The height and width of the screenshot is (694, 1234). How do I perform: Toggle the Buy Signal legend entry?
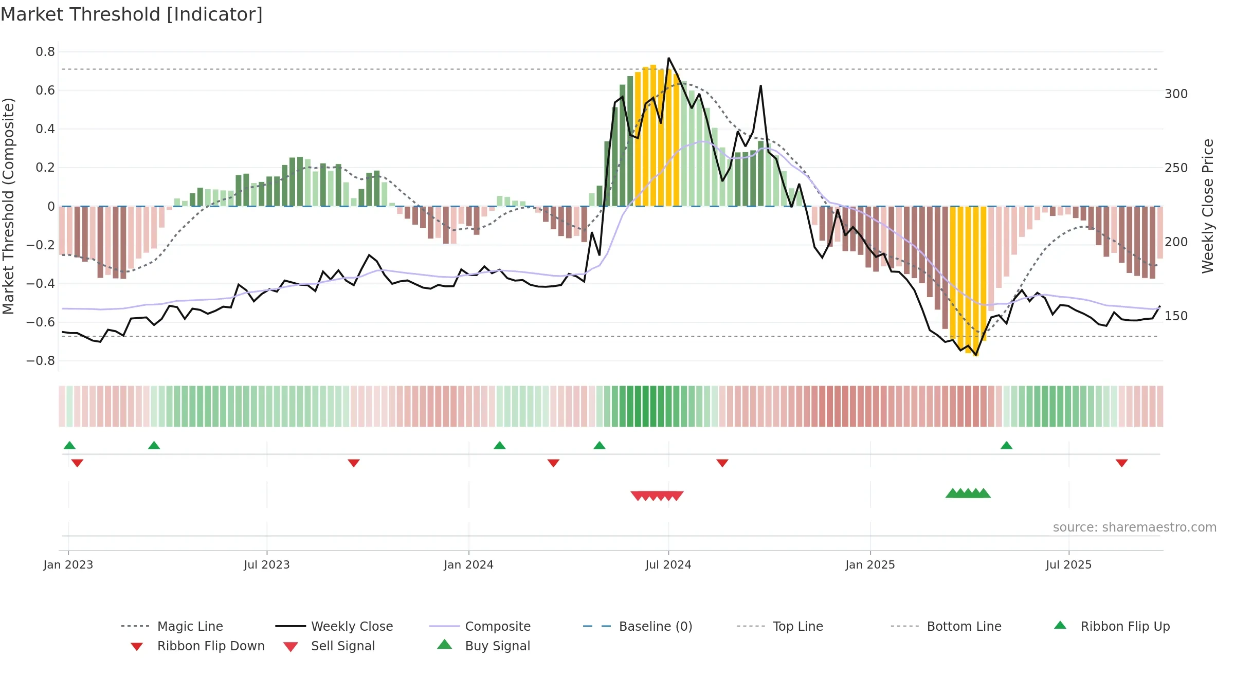483,646
